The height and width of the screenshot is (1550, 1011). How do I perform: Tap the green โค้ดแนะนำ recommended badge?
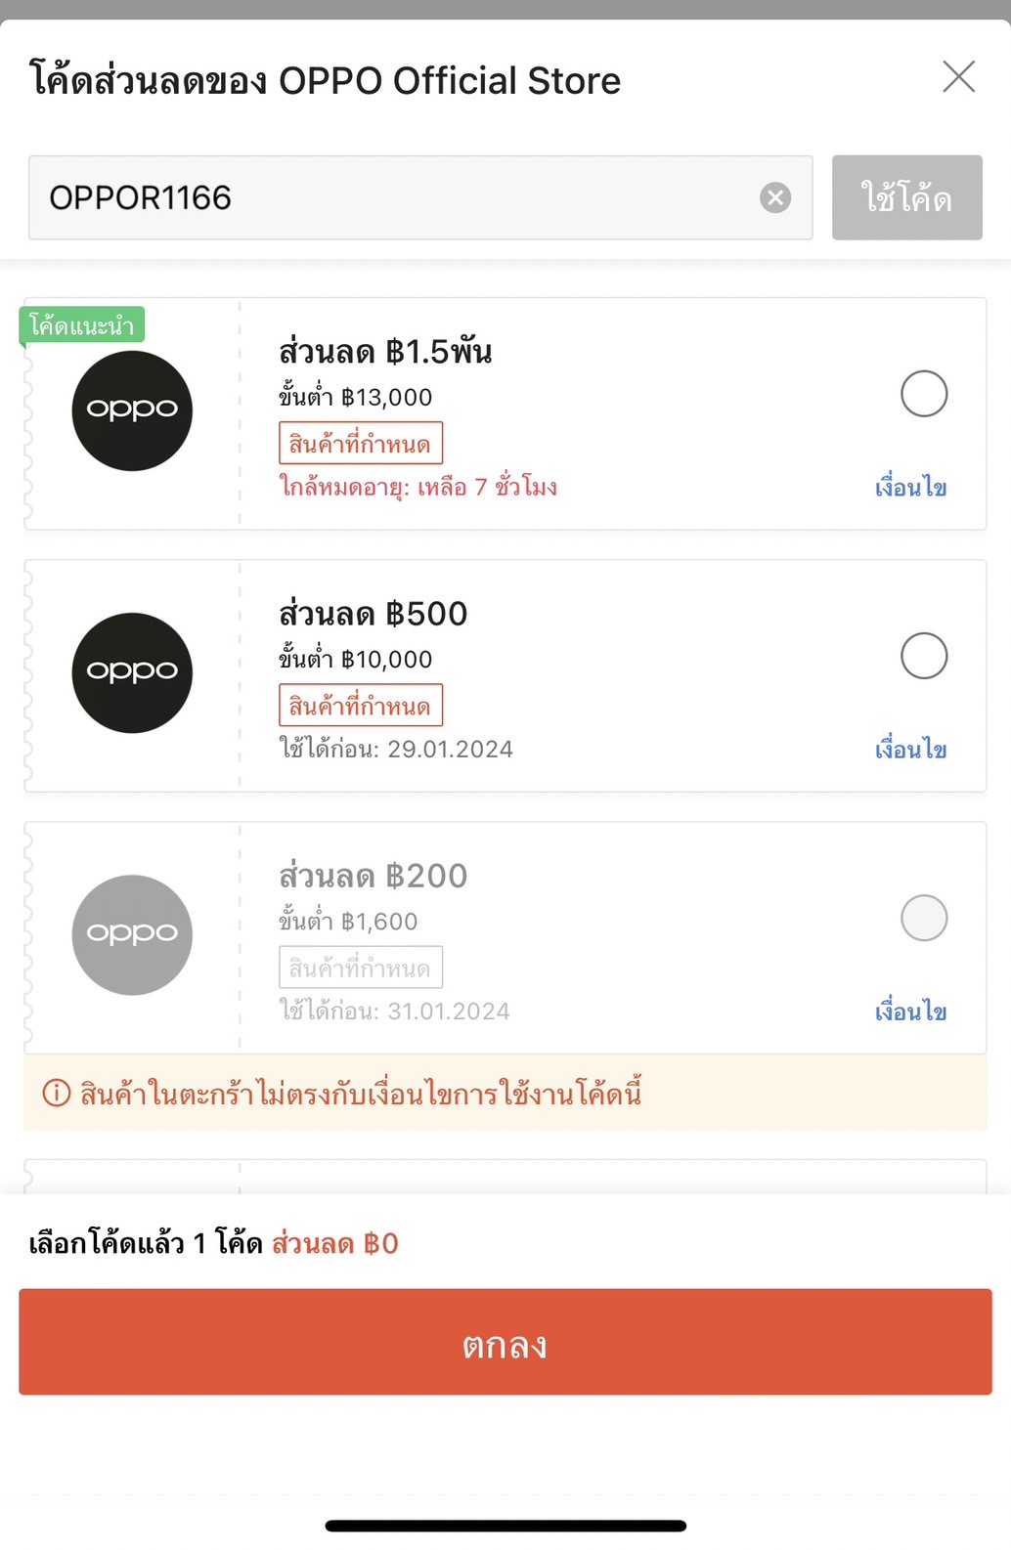tap(82, 325)
